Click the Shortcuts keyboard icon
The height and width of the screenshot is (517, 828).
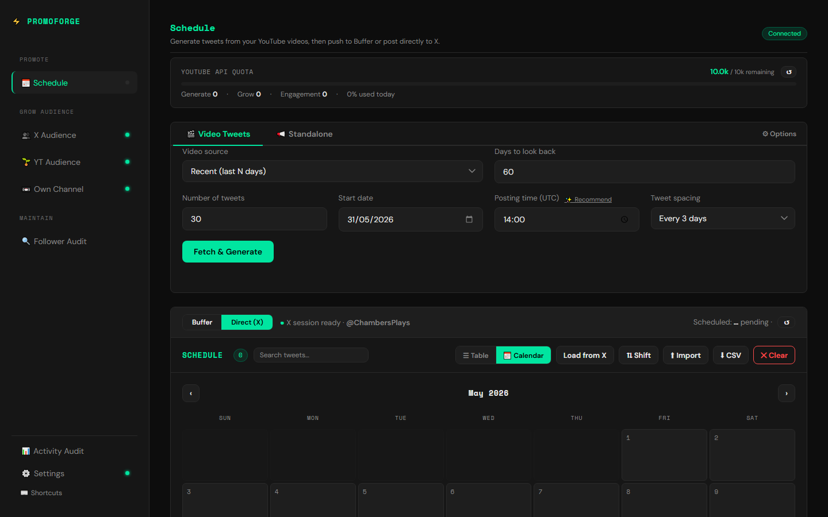point(24,493)
